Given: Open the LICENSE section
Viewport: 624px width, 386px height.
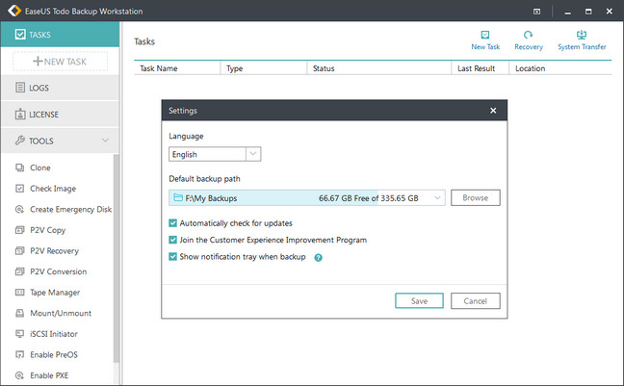Looking at the screenshot, I should 60,115.
